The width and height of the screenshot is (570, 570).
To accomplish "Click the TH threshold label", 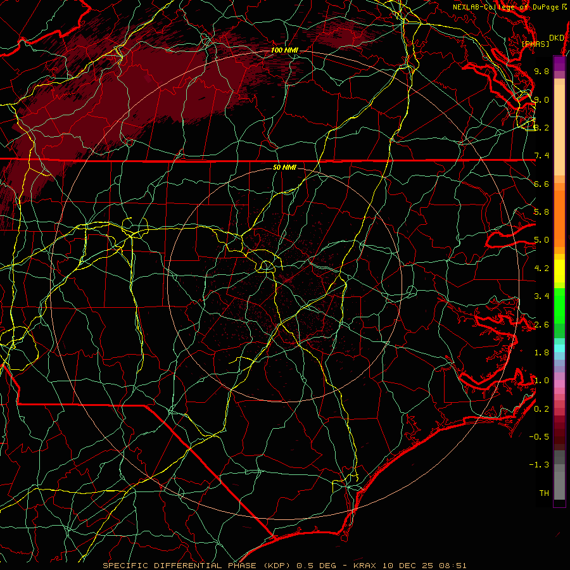I will (544, 493).
